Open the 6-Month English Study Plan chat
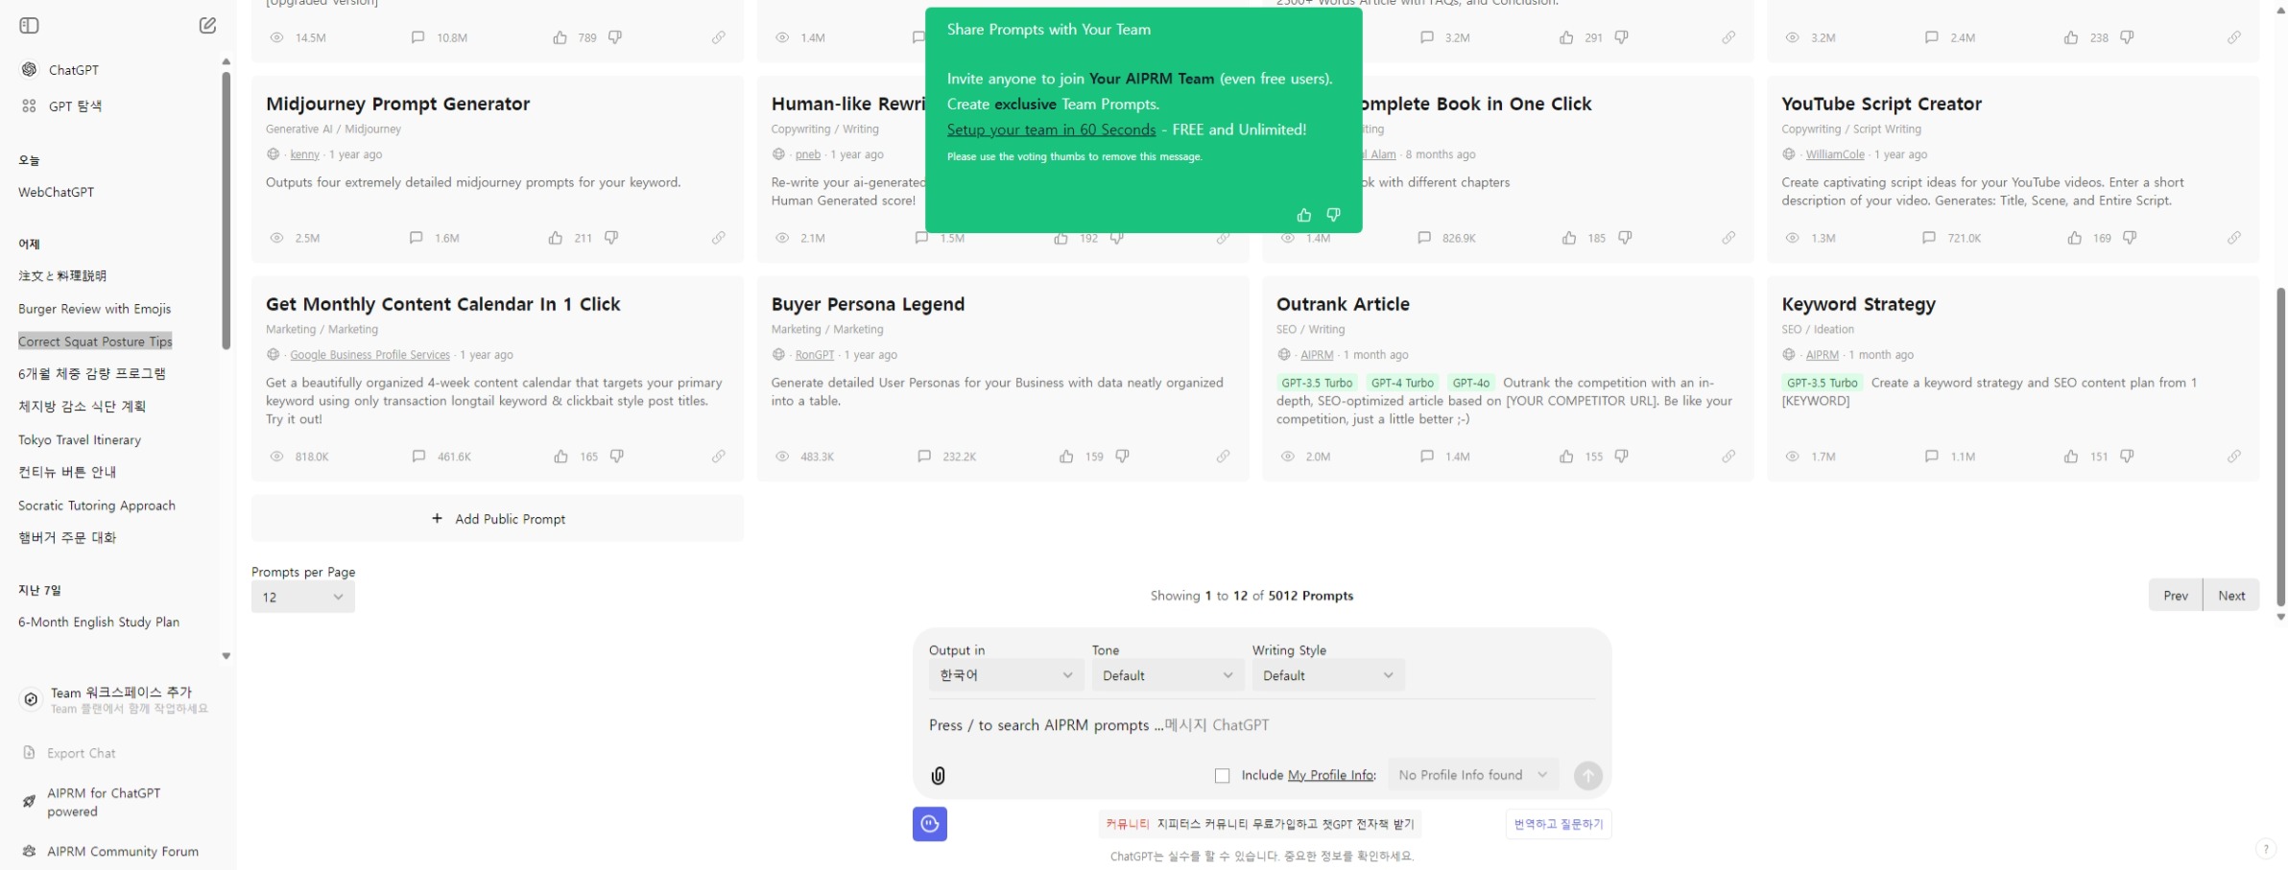2288x870 pixels. (x=99, y=622)
